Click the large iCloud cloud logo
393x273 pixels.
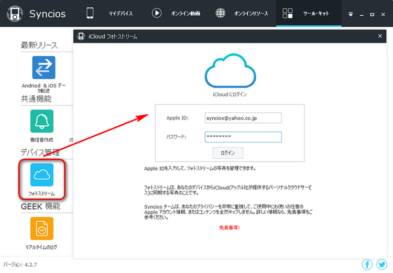231,71
